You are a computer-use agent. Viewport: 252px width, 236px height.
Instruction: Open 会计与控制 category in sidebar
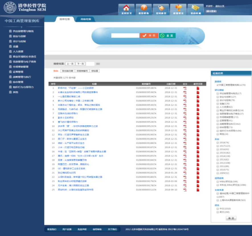point(19,41)
